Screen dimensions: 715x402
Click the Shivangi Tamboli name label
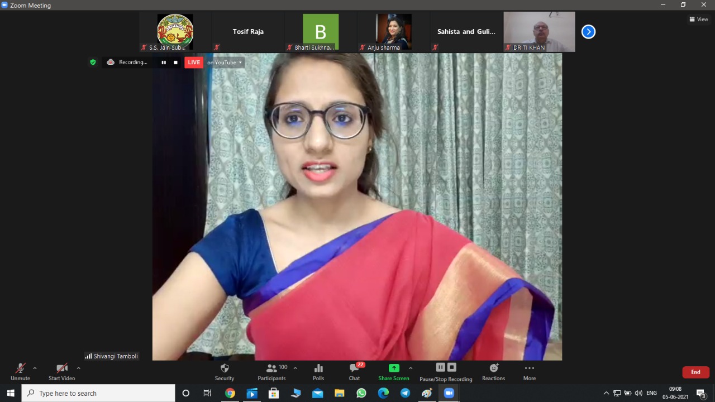pyautogui.click(x=112, y=356)
